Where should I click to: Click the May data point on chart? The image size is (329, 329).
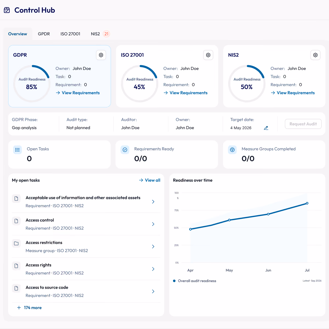[229, 220]
